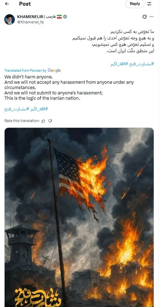Viewport: 165px width, 307px height.
Task: Open the @Khamenei_fa handle link
Action: (30, 22)
